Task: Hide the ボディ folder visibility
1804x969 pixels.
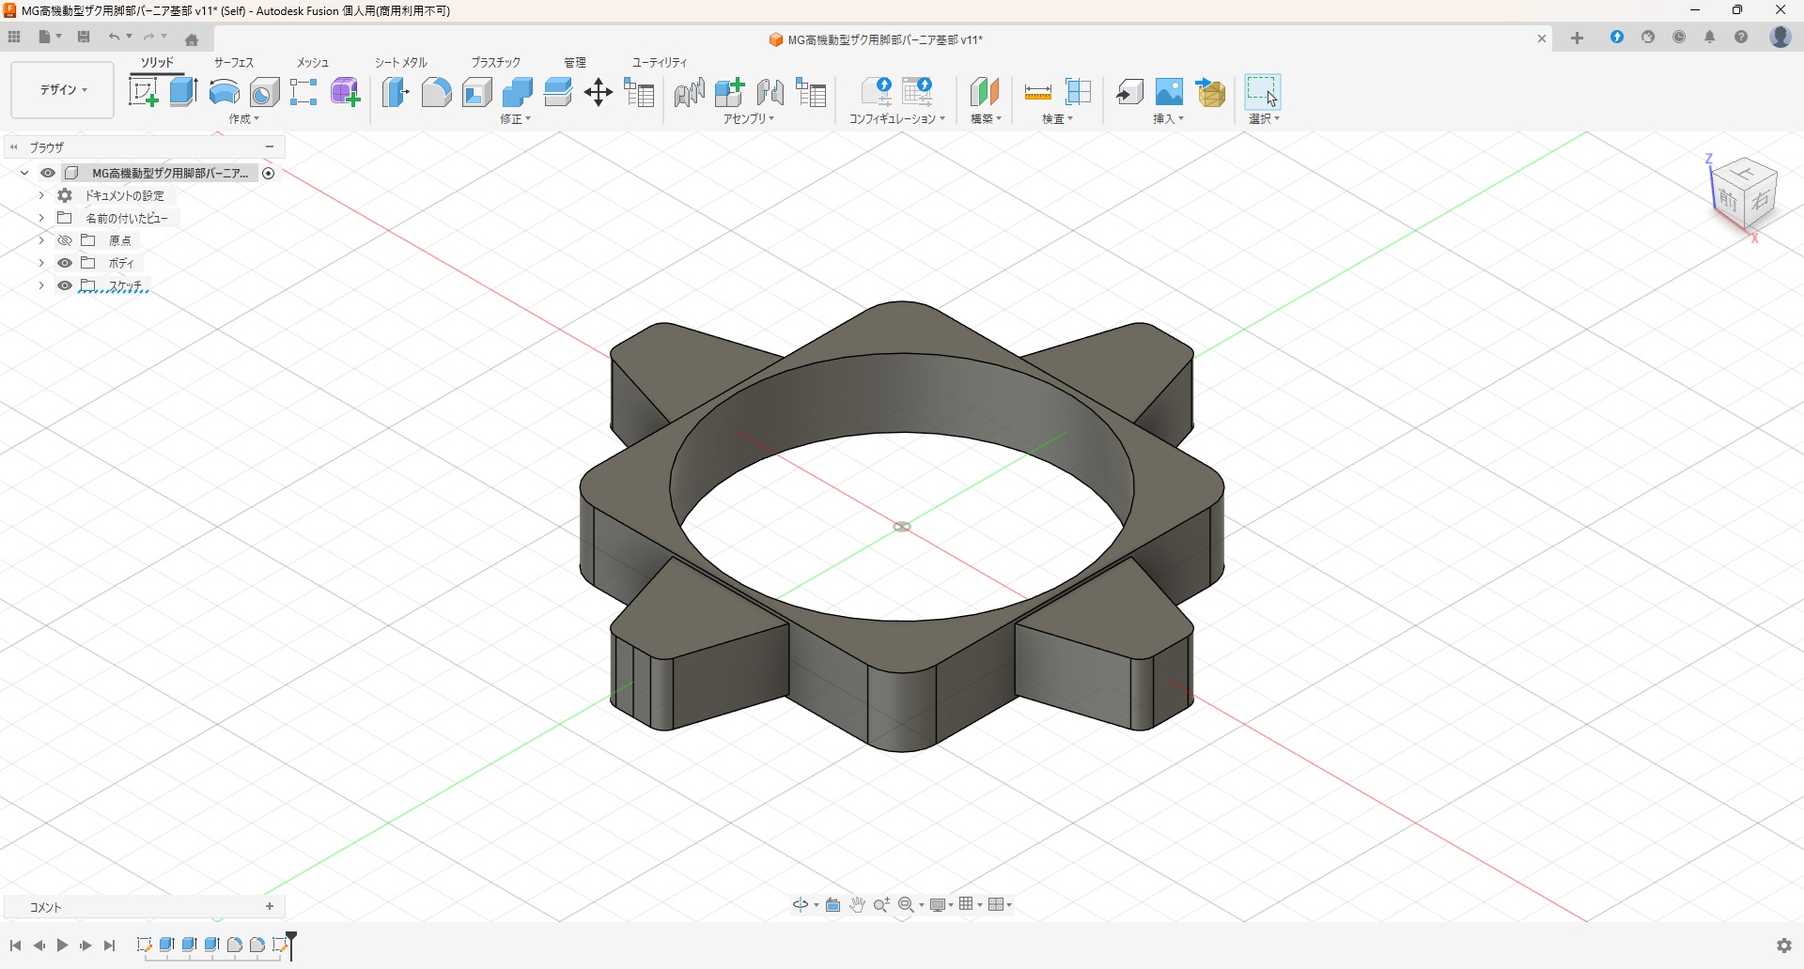Action: (x=65, y=263)
